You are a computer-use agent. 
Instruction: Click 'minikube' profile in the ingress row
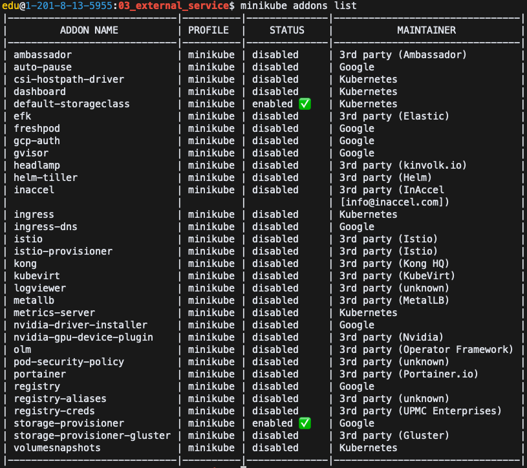(211, 215)
